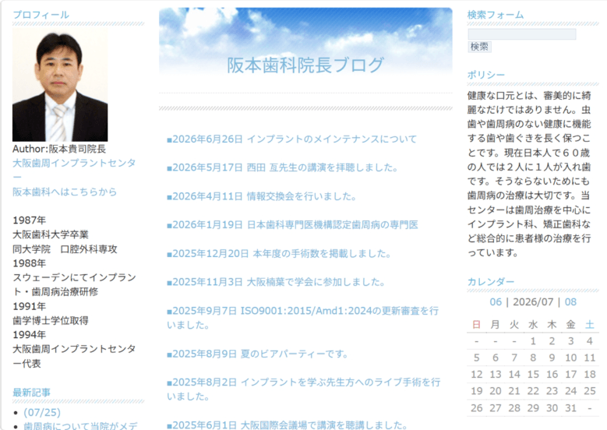Click the 土 Saturday column header
Viewport: 607px width, 430px height.
coord(590,324)
